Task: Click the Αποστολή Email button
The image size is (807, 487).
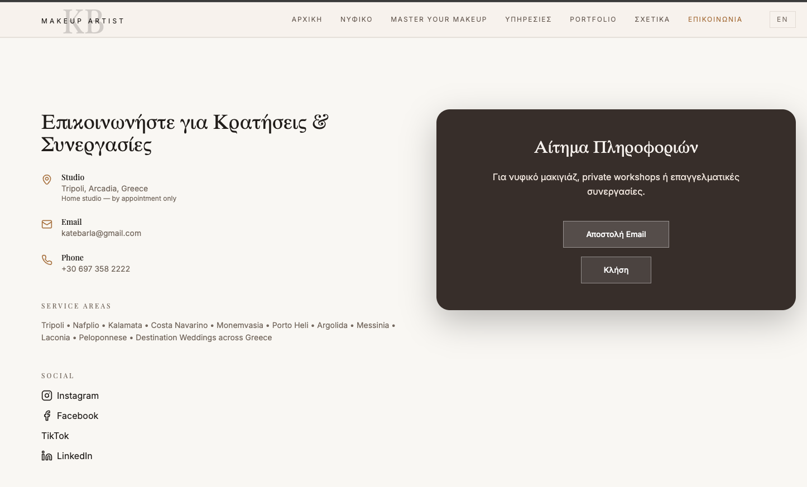Action: pos(616,234)
